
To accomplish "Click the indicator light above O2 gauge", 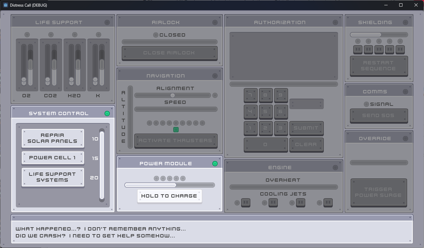I will tap(27, 35).
